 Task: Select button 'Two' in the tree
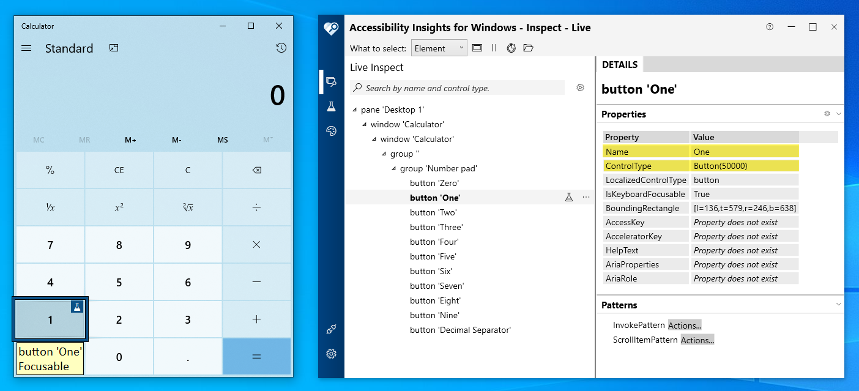click(x=434, y=212)
